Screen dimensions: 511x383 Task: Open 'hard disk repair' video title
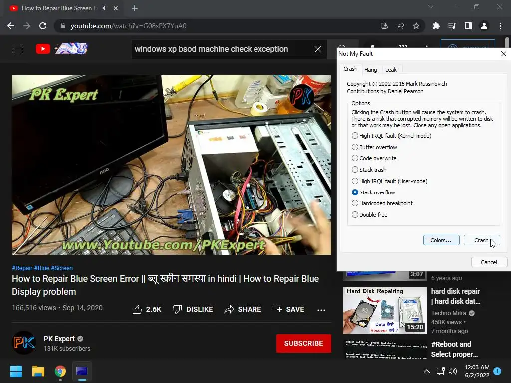click(x=455, y=296)
